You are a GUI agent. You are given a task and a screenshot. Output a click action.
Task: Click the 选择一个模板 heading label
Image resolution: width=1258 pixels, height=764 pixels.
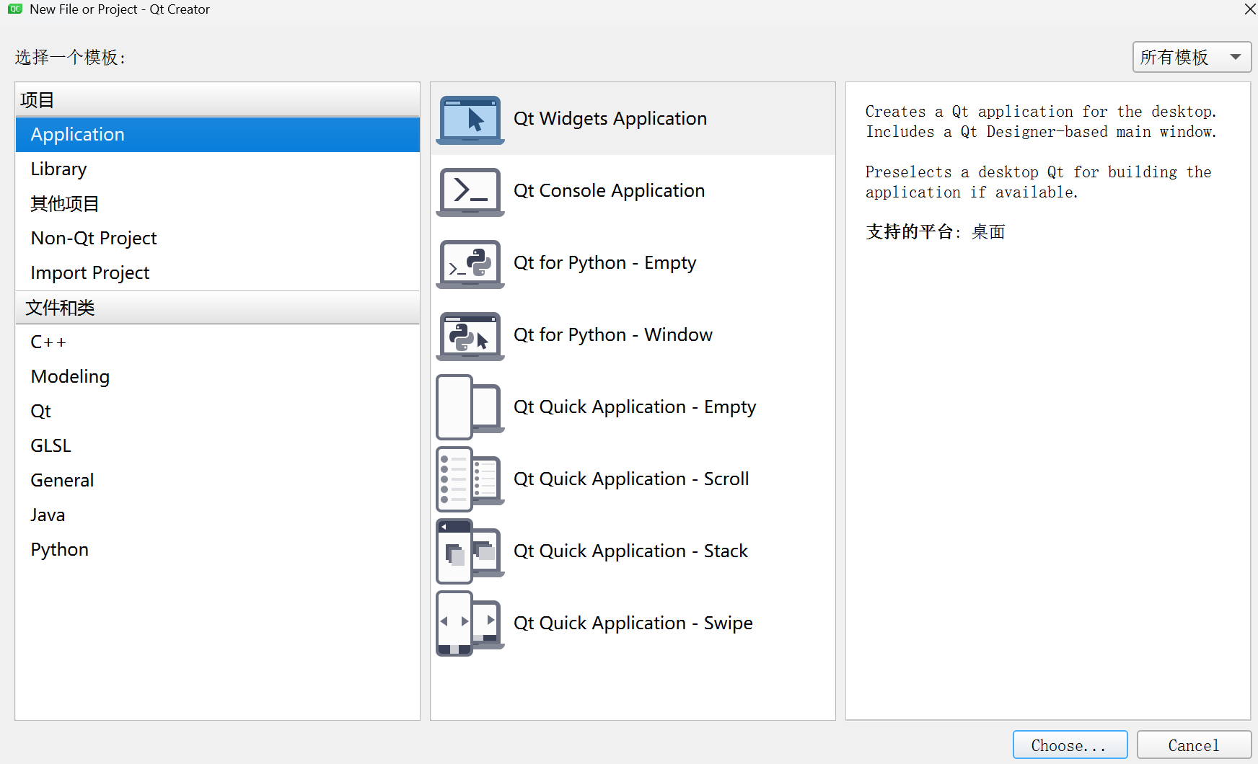70,58
